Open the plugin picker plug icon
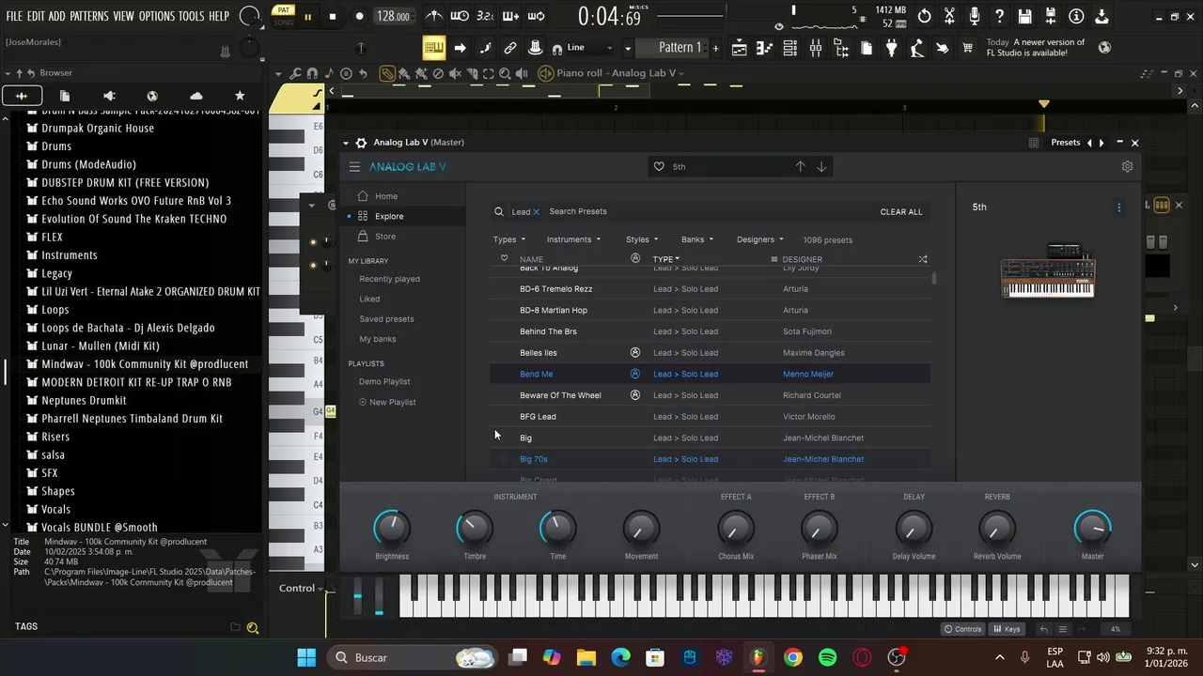The height and width of the screenshot is (676, 1203). (891, 48)
